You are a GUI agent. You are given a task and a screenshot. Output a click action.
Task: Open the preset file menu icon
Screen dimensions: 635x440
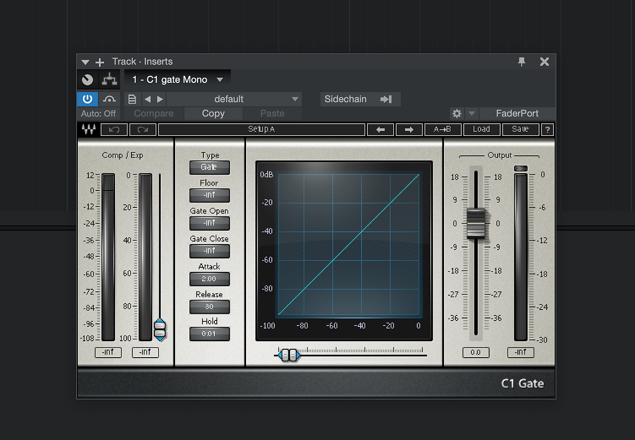point(132,99)
